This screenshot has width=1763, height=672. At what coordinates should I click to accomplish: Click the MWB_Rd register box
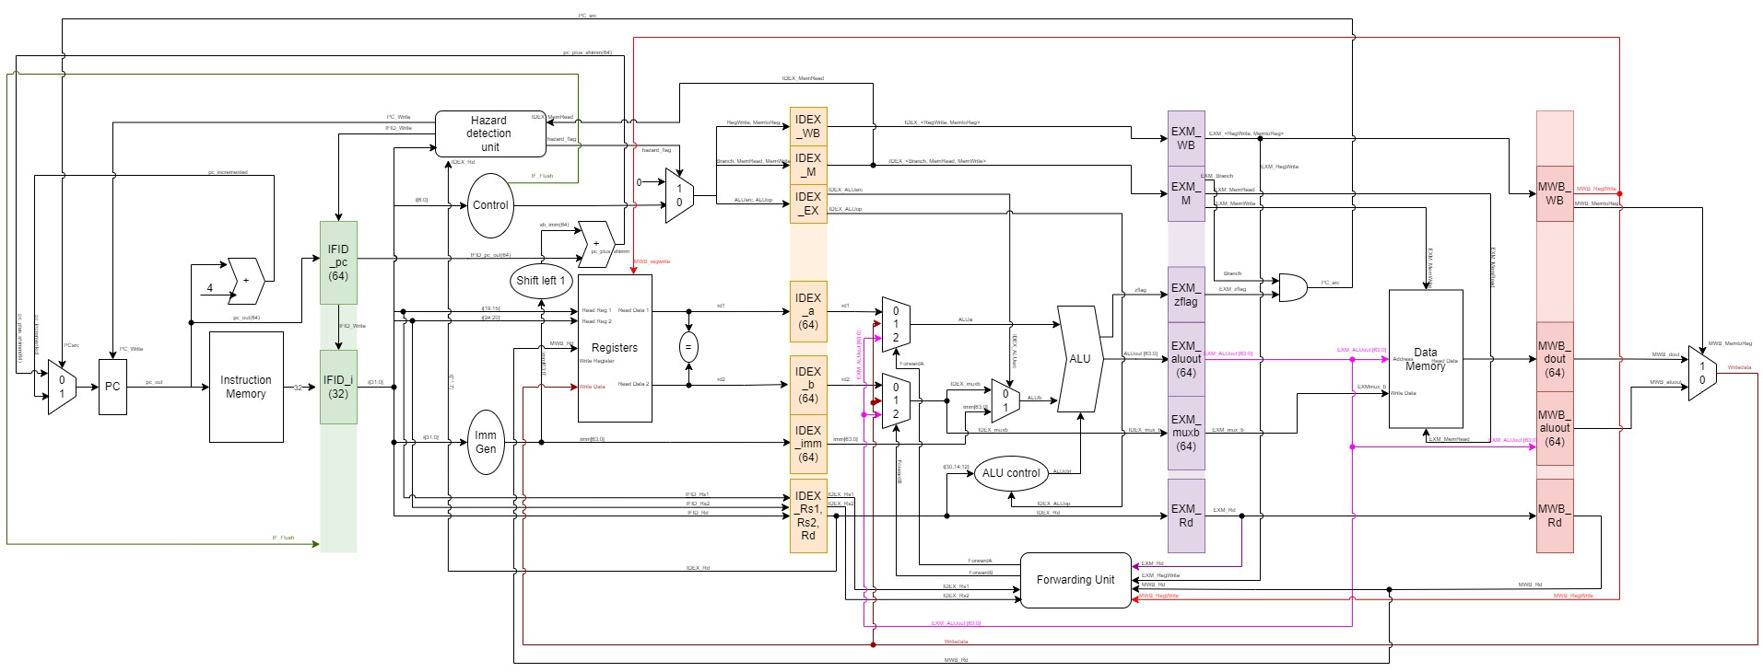(1555, 516)
